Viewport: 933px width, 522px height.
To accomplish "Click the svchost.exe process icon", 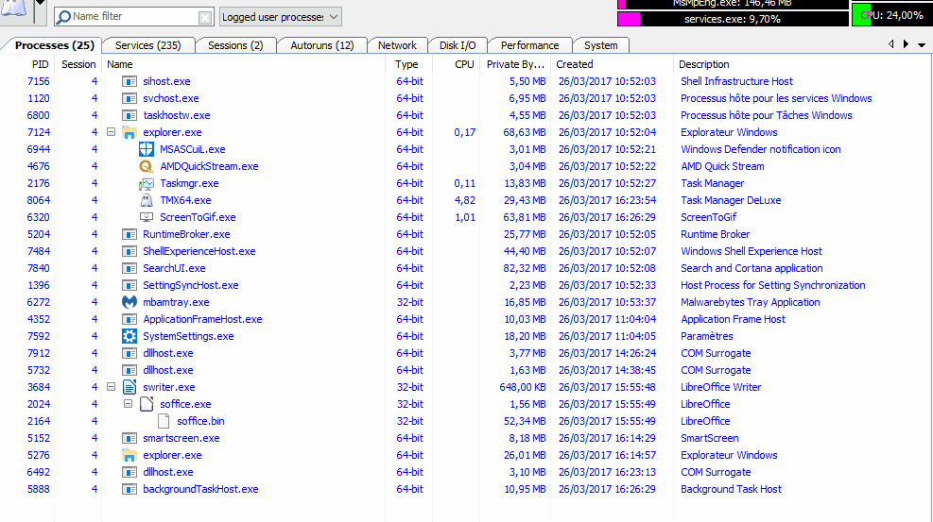I will point(130,98).
